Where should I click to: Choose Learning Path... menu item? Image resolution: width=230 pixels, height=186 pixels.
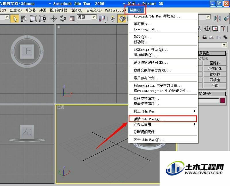163,29
